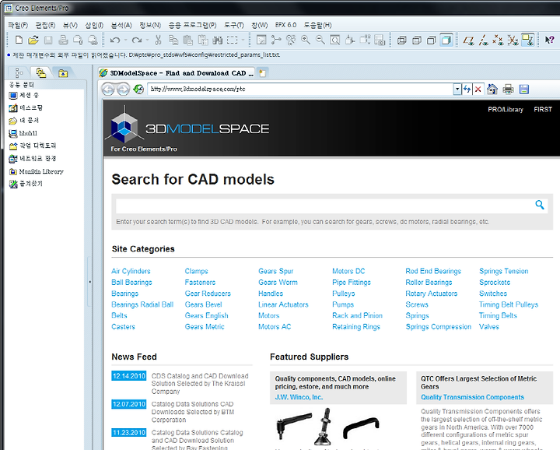The image size is (560, 450).
Task: Go to browser home page
Action: click(x=492, y=89)
